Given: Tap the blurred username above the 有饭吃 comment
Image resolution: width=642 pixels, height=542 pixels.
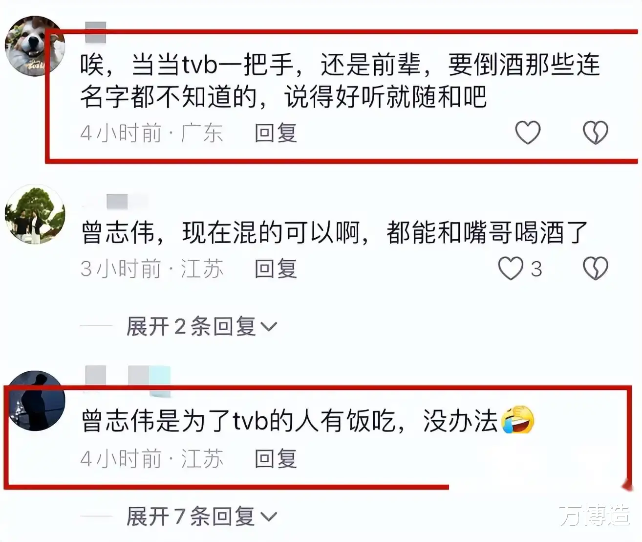Looking at the screenshot, I should tap(128, 380).
